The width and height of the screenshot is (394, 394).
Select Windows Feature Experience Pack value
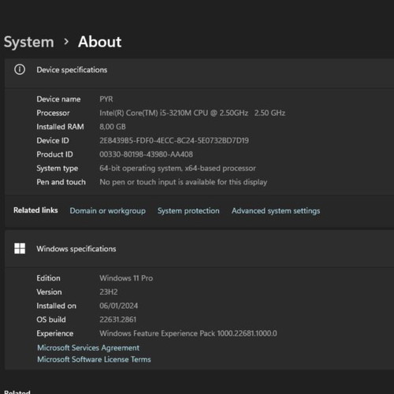coord(188,333)
